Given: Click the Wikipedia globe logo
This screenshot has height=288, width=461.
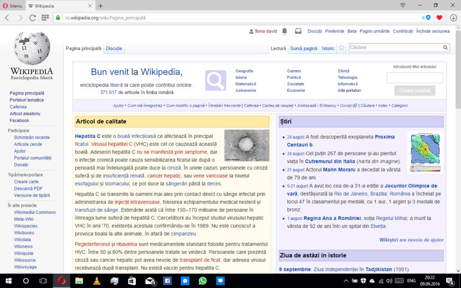Looking at the screenshot, I should pos(32,49).
